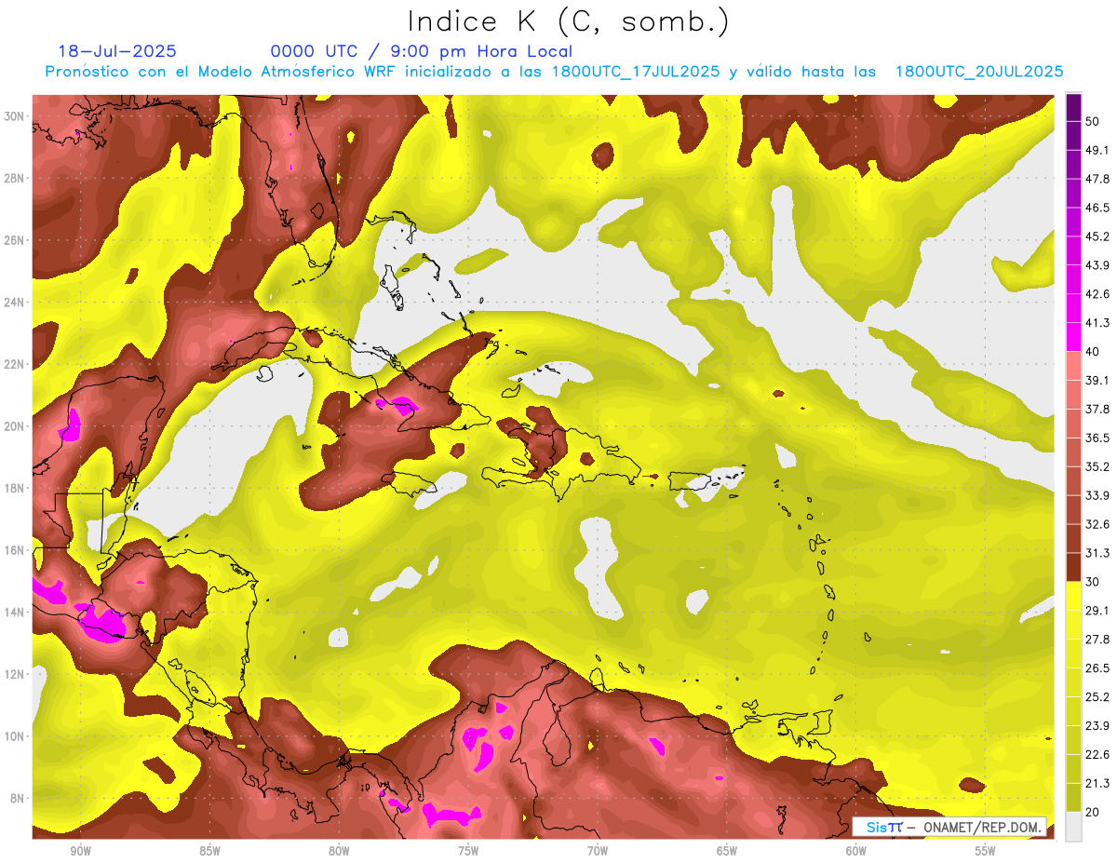1117x863 pixels.
Task: Click the 10N latitude label
Action: click(x=14, y=736)
